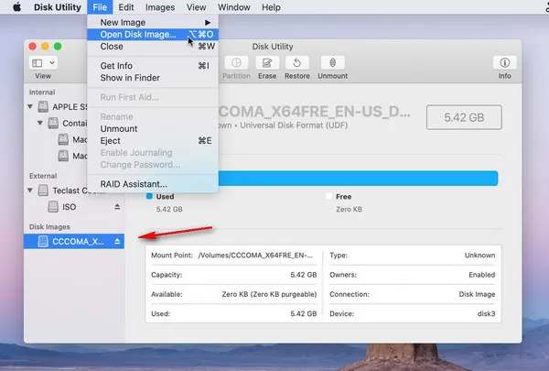The width and height of the screenshot is (549, 371).
Task: Click the Owners value Enabled
Action: point(482,275)
